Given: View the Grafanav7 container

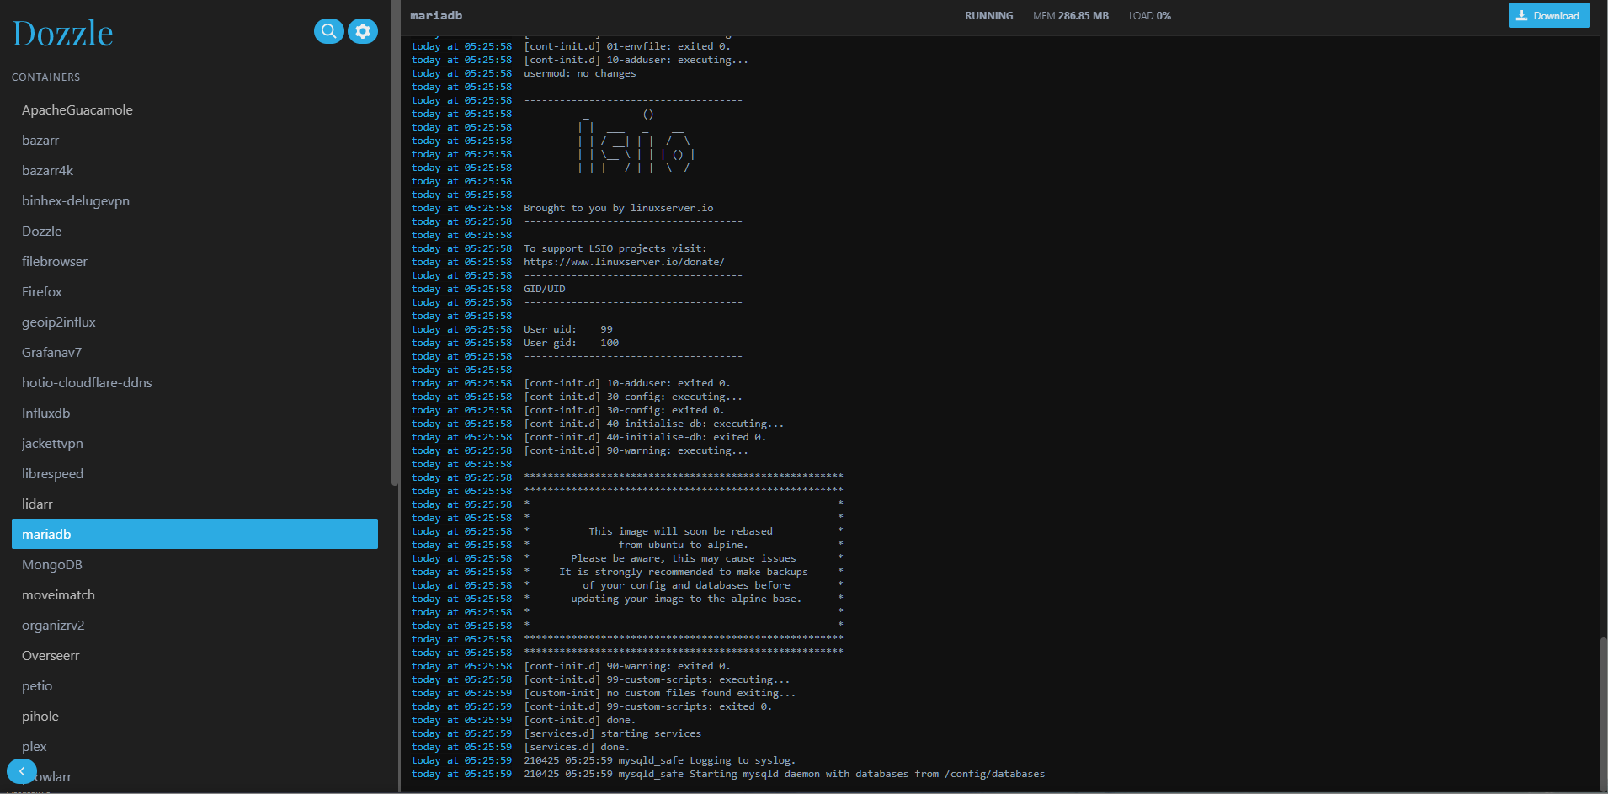Looking at the screenshot, I should [x=51, y=353].
